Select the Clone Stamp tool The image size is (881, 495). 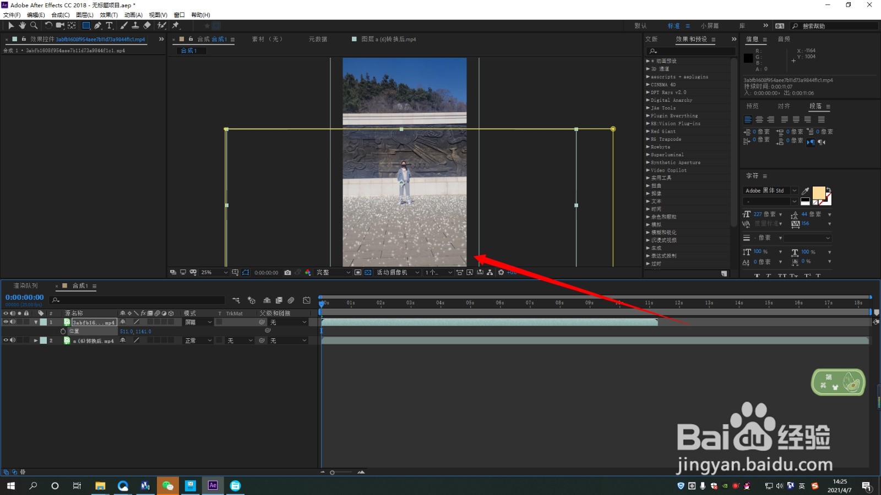point(135,25)
